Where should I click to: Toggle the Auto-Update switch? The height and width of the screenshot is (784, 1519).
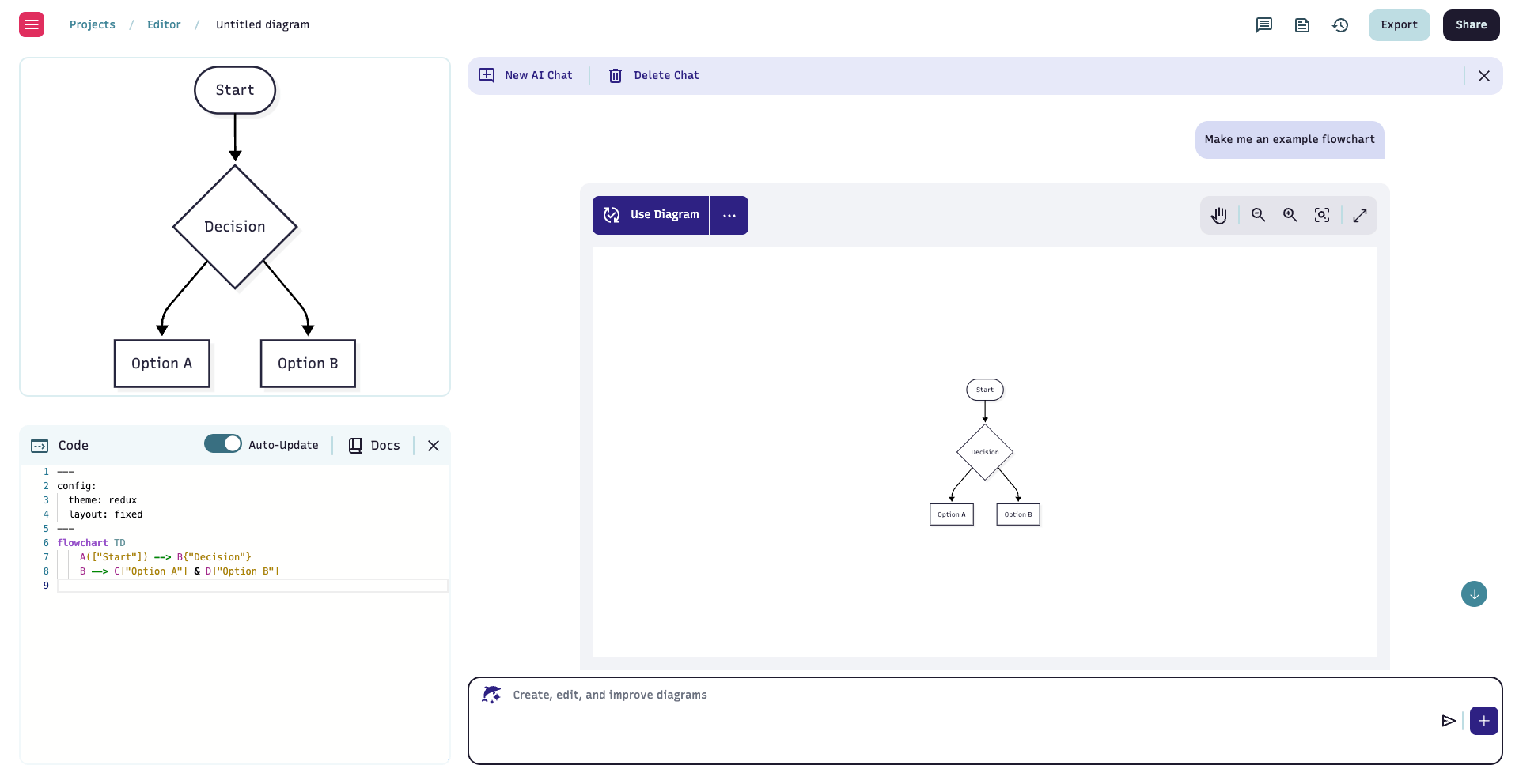(x=223, y=444)
